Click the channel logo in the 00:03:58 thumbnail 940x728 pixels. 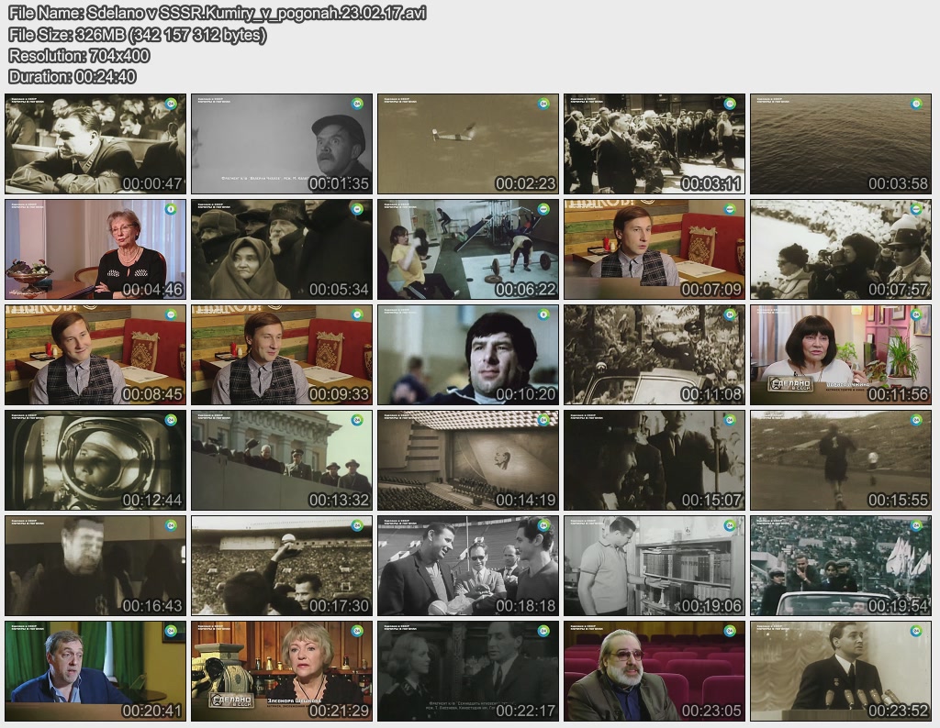916,104
